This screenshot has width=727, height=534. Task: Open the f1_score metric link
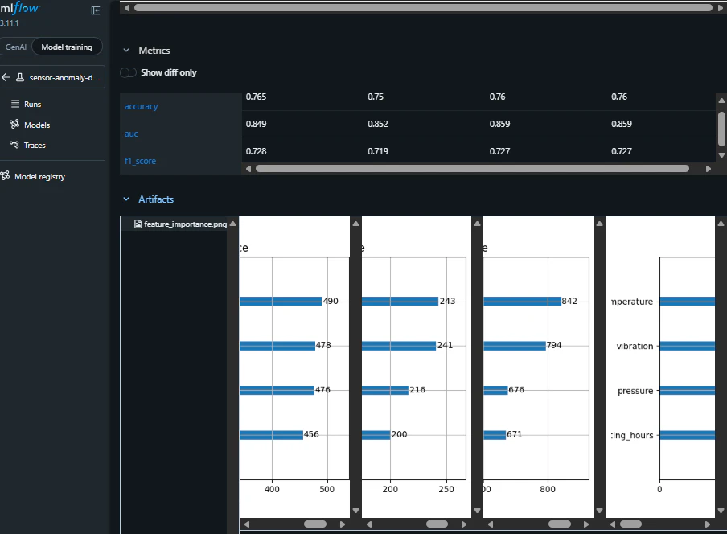click(140, 161)
